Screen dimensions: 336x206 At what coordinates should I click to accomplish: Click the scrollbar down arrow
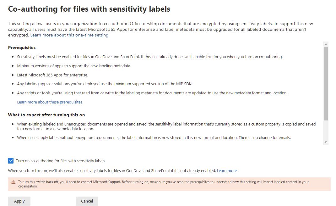[326, 142]
